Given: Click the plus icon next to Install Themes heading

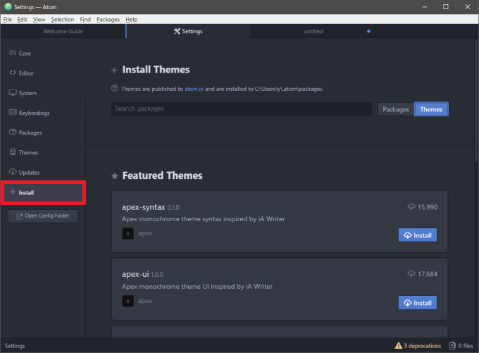Looking at the screenshot, I should coord(114,70).
